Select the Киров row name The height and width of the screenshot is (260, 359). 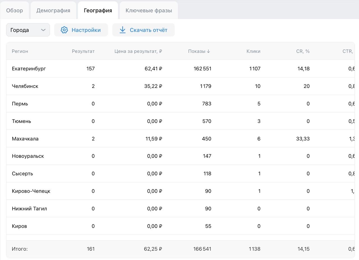(19, 226)
